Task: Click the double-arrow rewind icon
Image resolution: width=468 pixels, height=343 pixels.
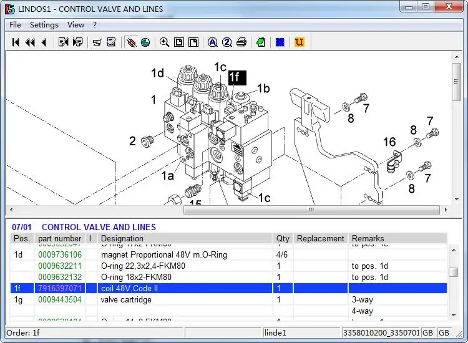Action: [x=30, y=42]
